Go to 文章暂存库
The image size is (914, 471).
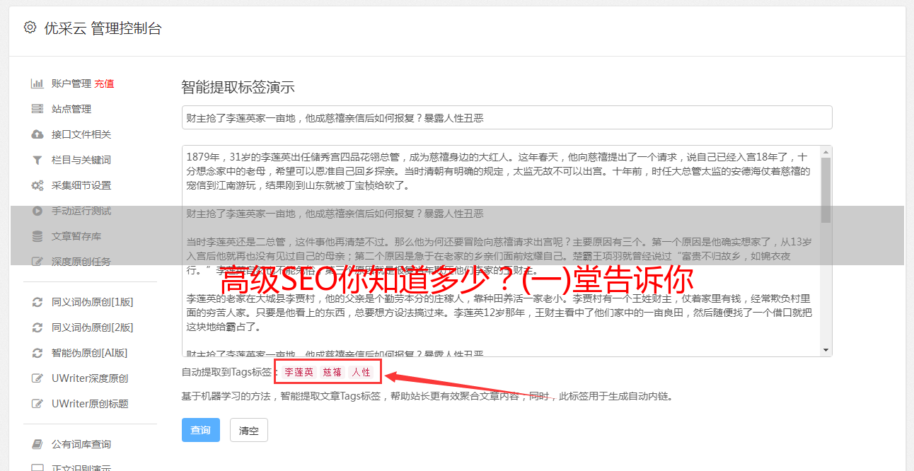pos(76,236)
